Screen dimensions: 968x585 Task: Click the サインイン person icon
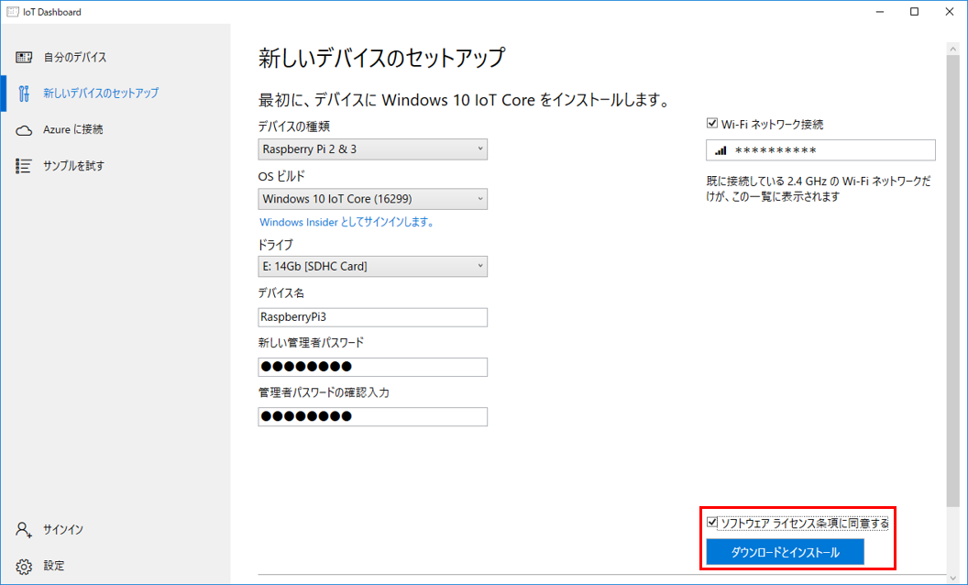pos(24,529)
